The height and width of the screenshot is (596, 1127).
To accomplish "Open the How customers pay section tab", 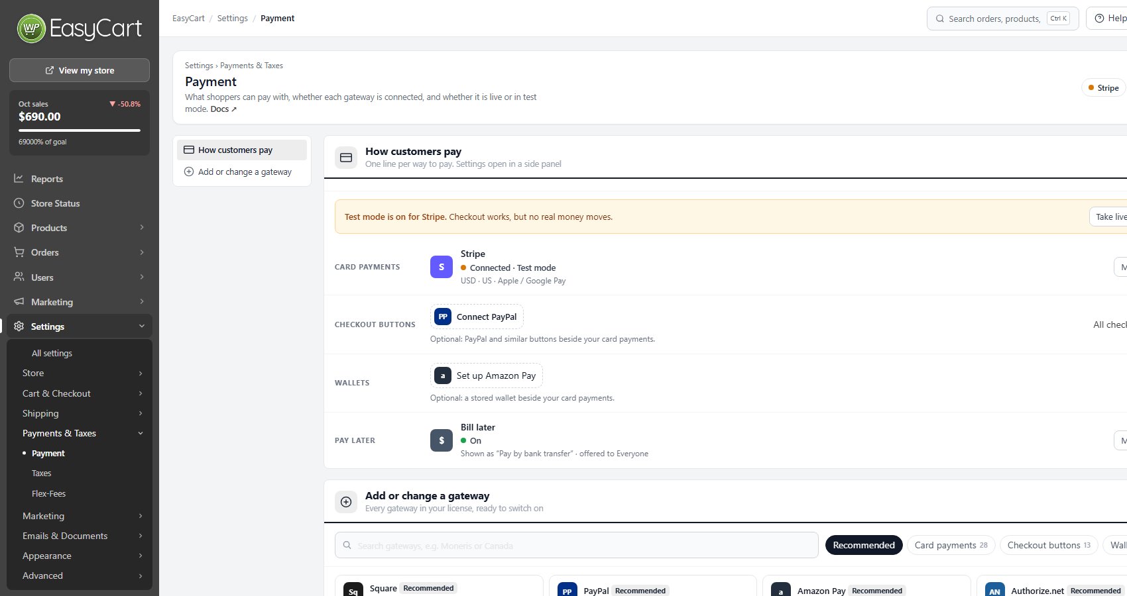I will point(242,150).
